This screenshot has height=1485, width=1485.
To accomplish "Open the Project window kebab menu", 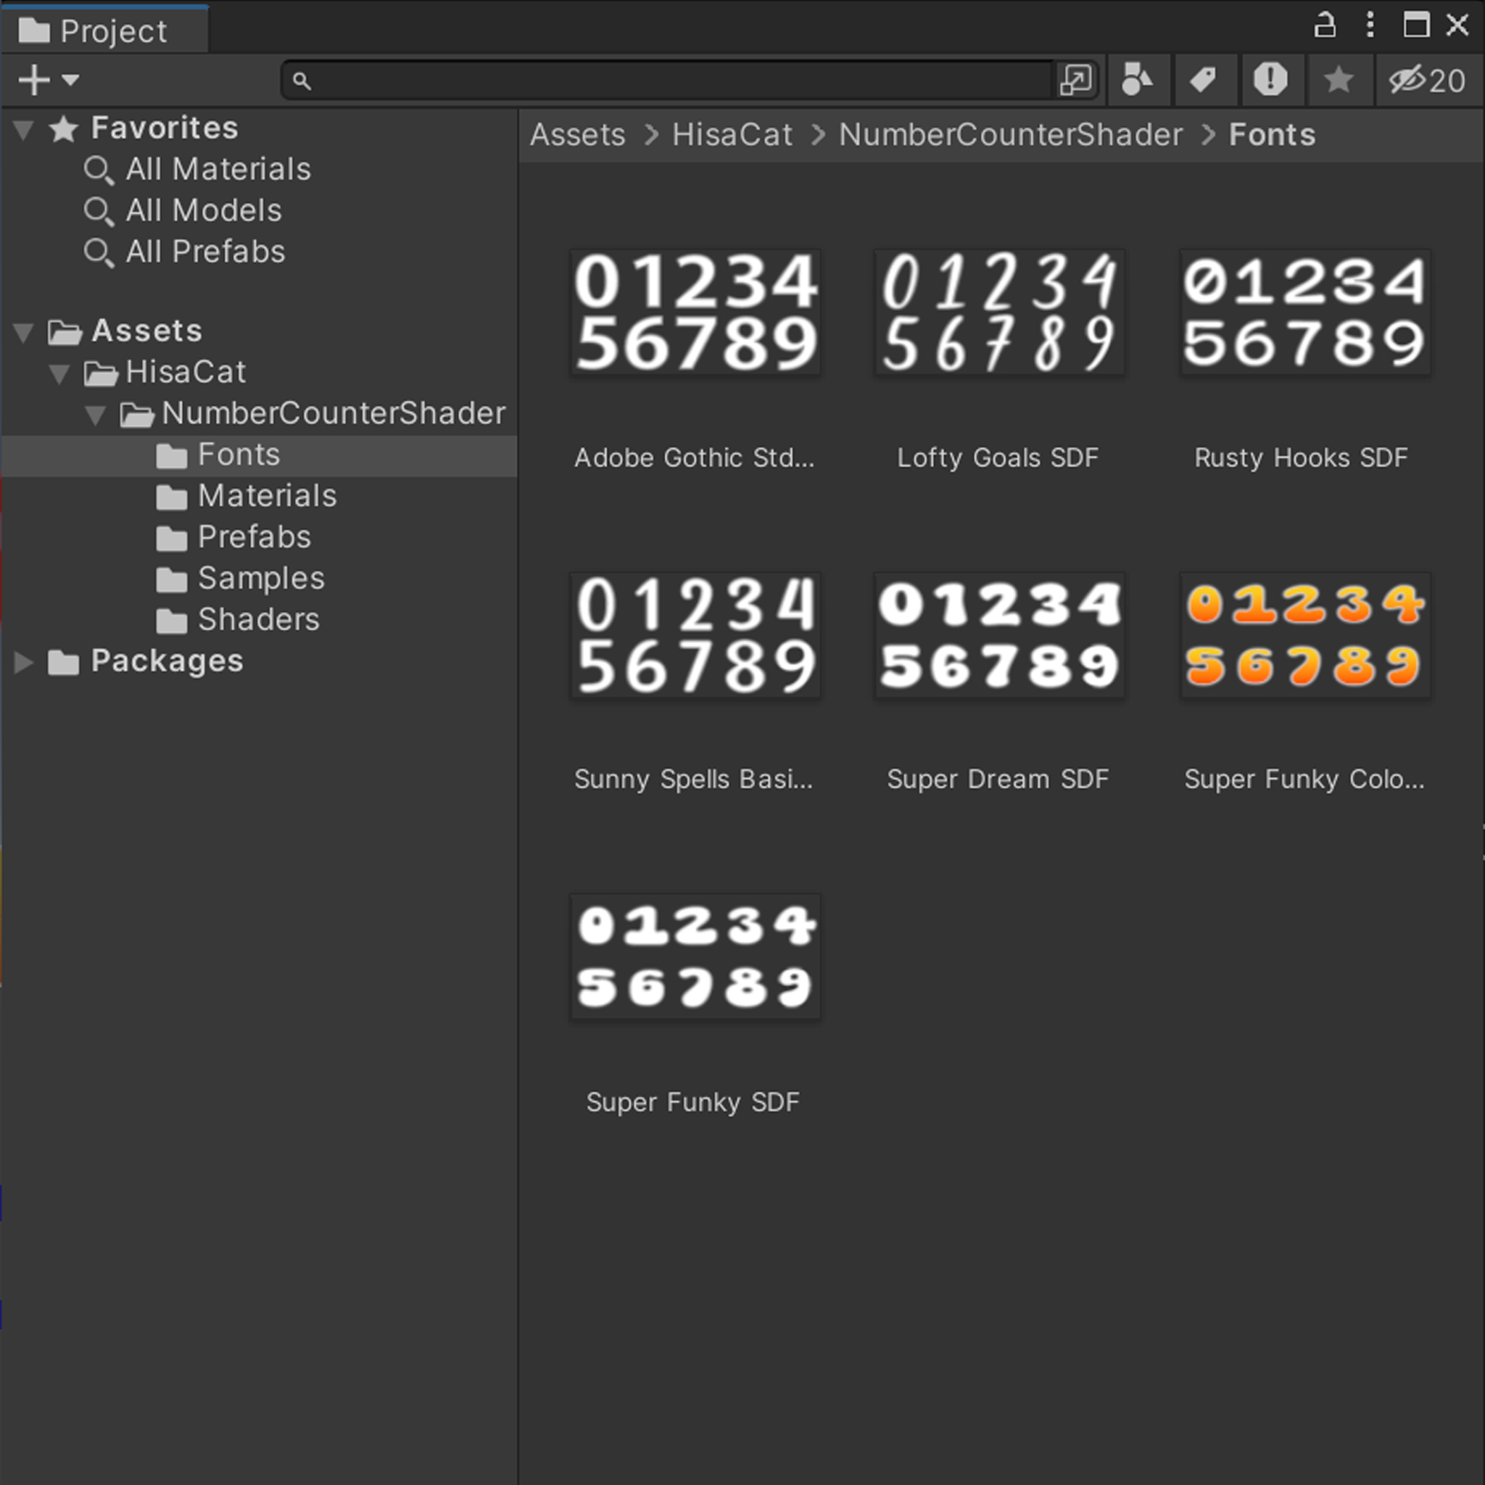I will click(x=1370, y=25).
